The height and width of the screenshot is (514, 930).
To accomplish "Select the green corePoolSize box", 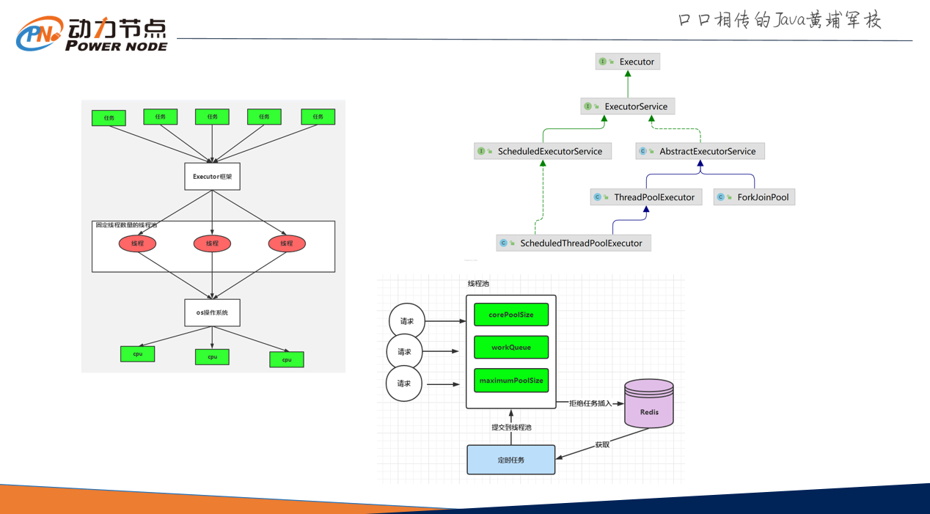I will tap(511, 315).
